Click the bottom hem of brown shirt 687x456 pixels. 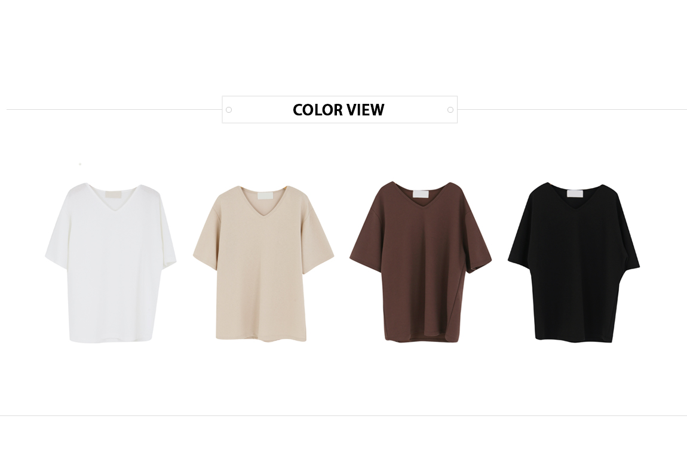pyautogui.click(x=416, y=338)
